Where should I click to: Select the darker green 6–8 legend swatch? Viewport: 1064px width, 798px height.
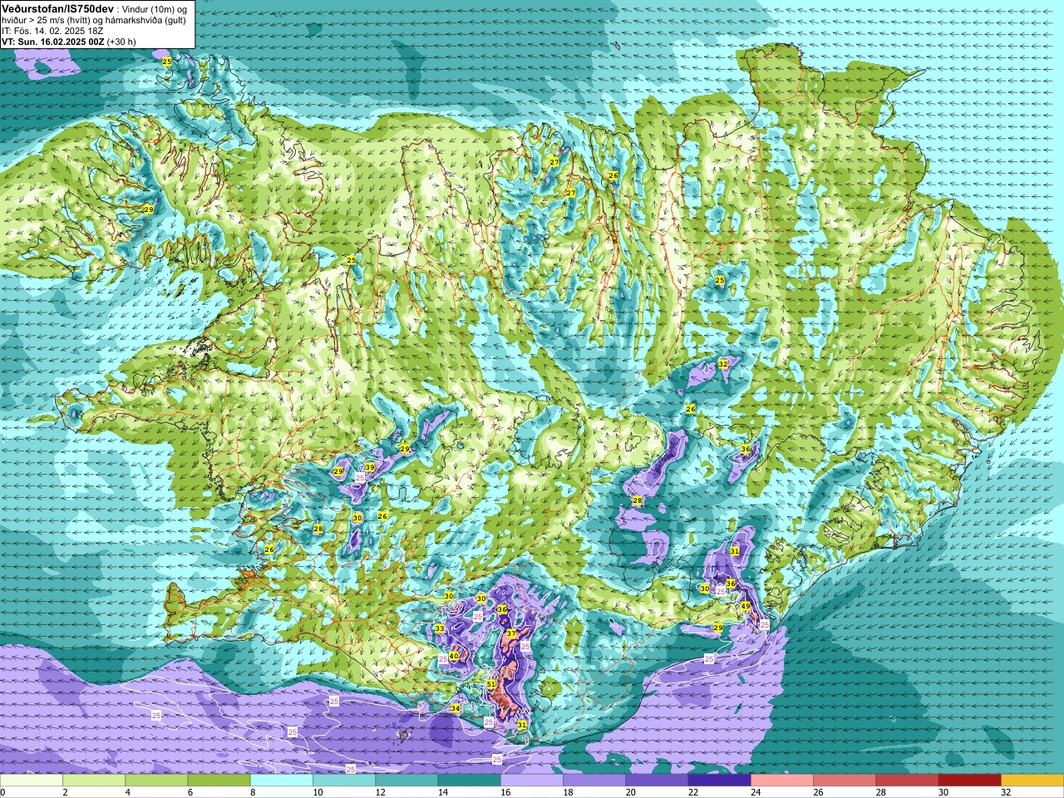click(219, 781)
